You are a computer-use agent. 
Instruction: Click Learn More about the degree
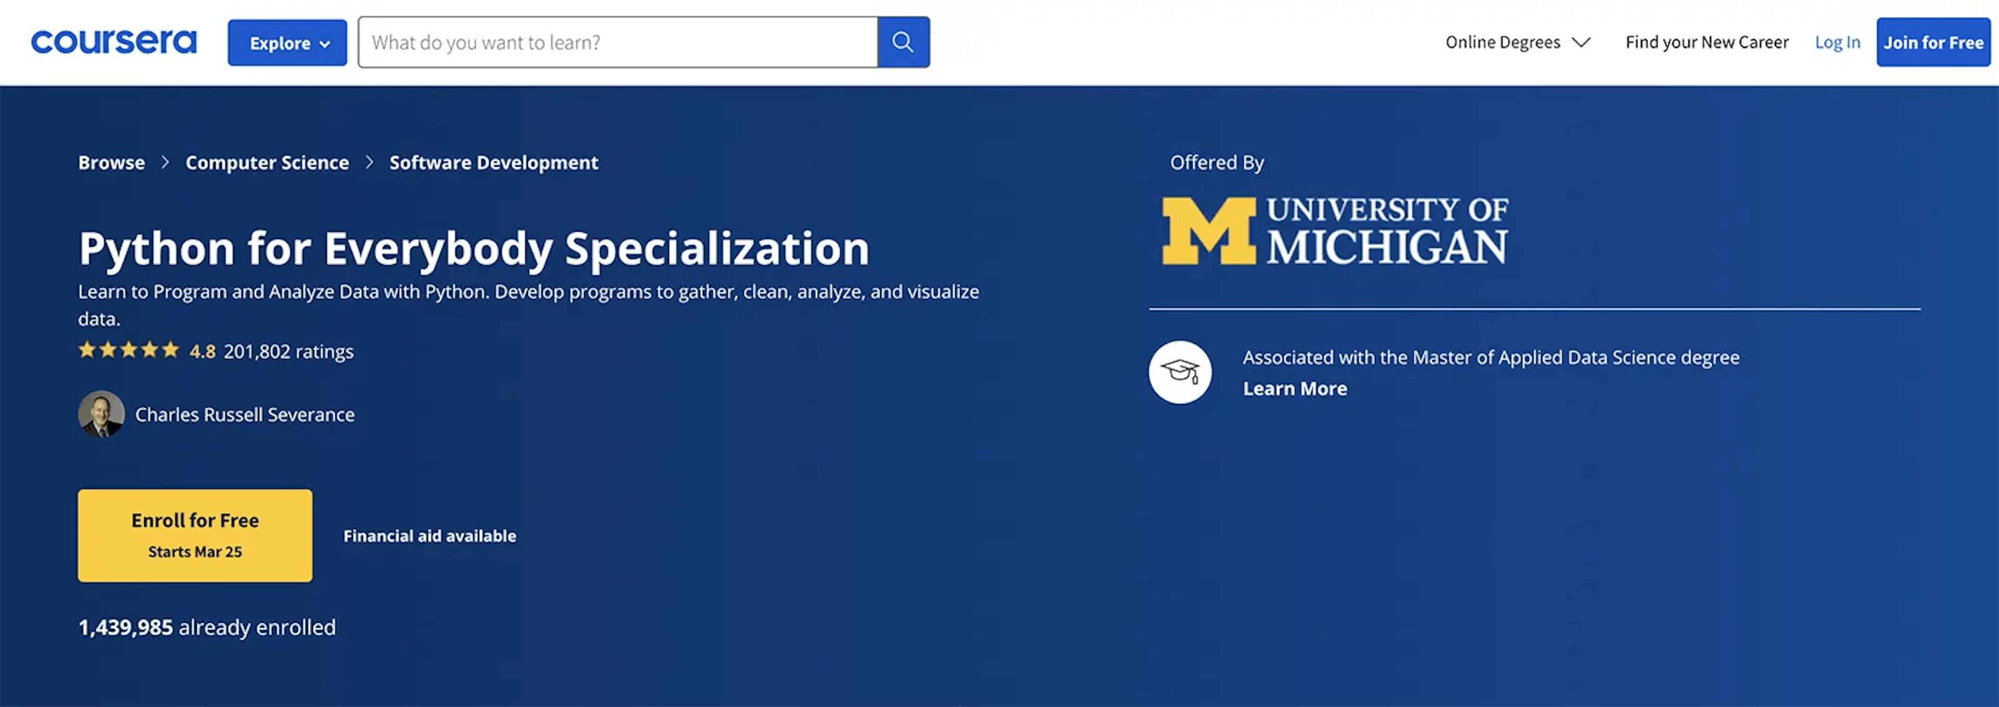click(1295, 388)
